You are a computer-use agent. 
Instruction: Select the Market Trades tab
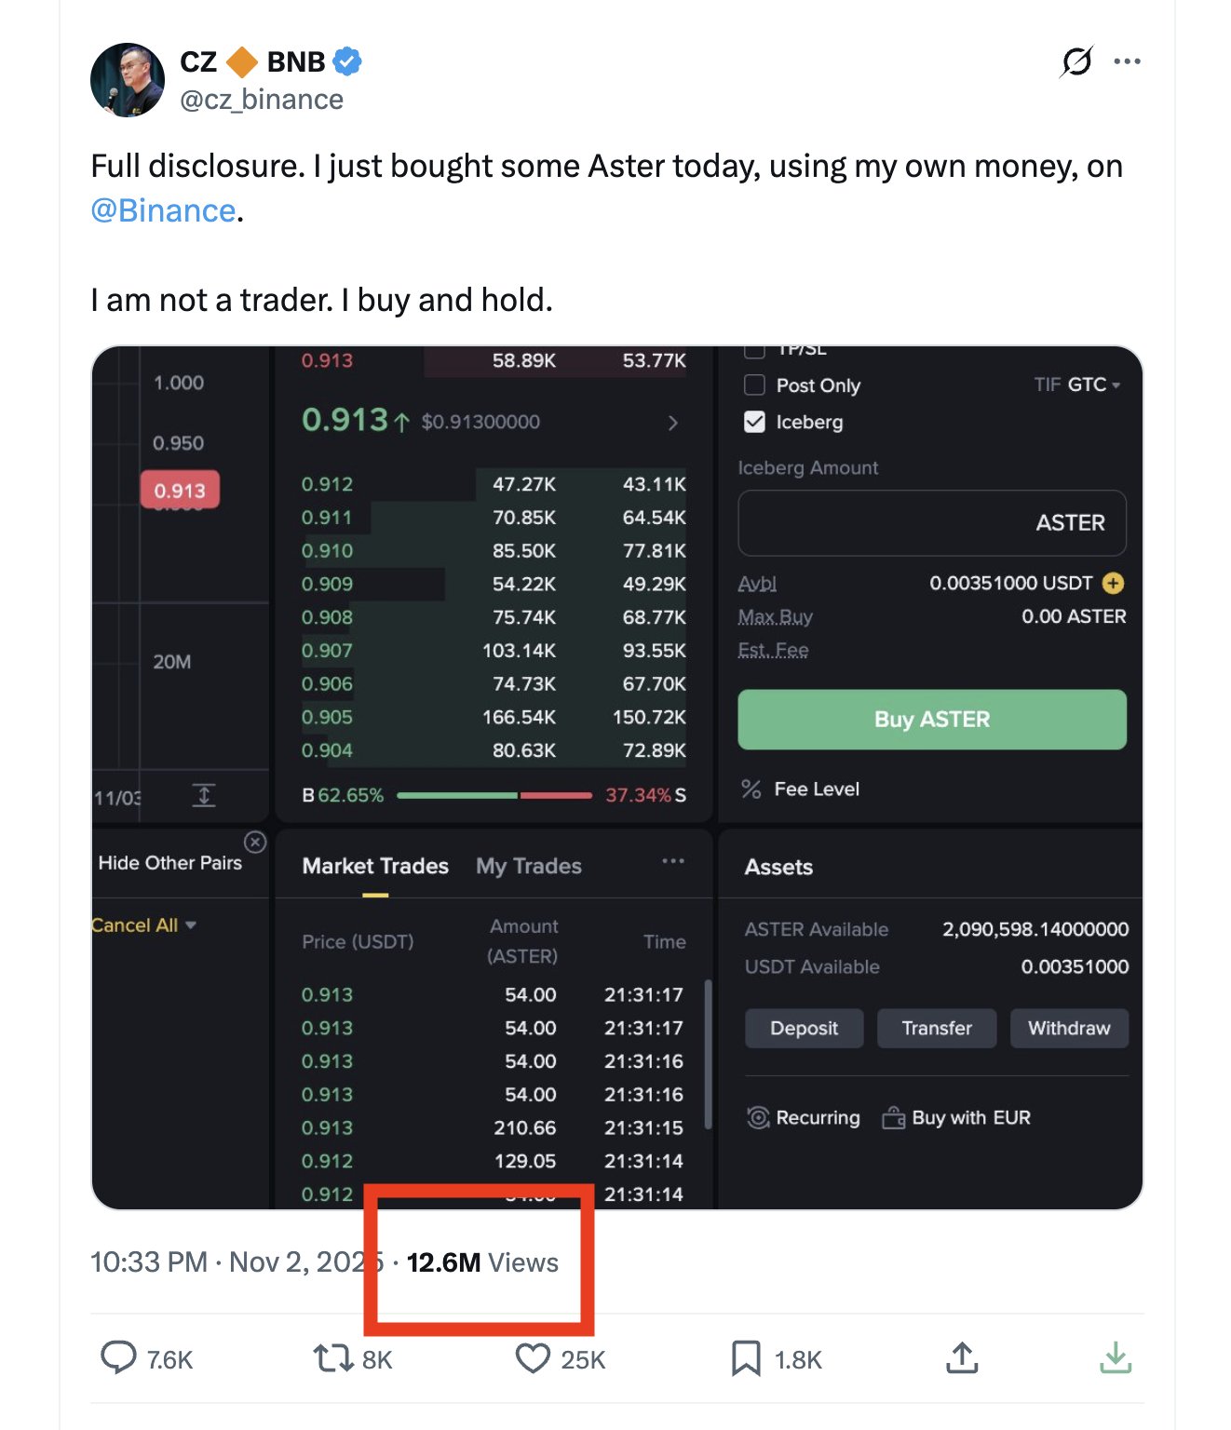tap(375, 867)
